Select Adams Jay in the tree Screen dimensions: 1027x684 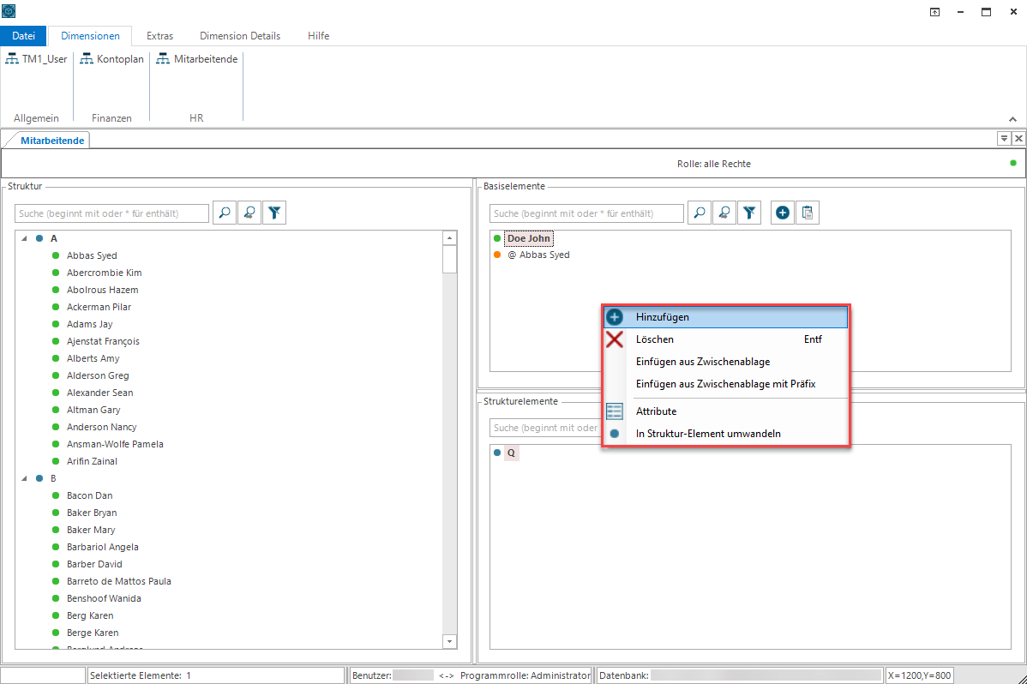pos(90,324)
